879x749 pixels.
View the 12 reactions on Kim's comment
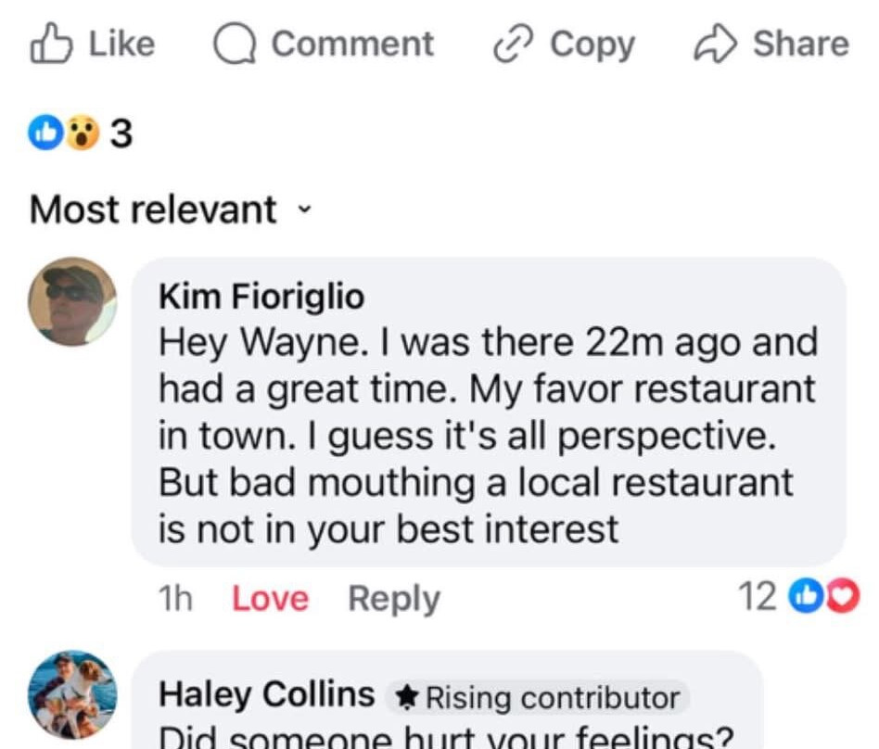tap(758, 598)
